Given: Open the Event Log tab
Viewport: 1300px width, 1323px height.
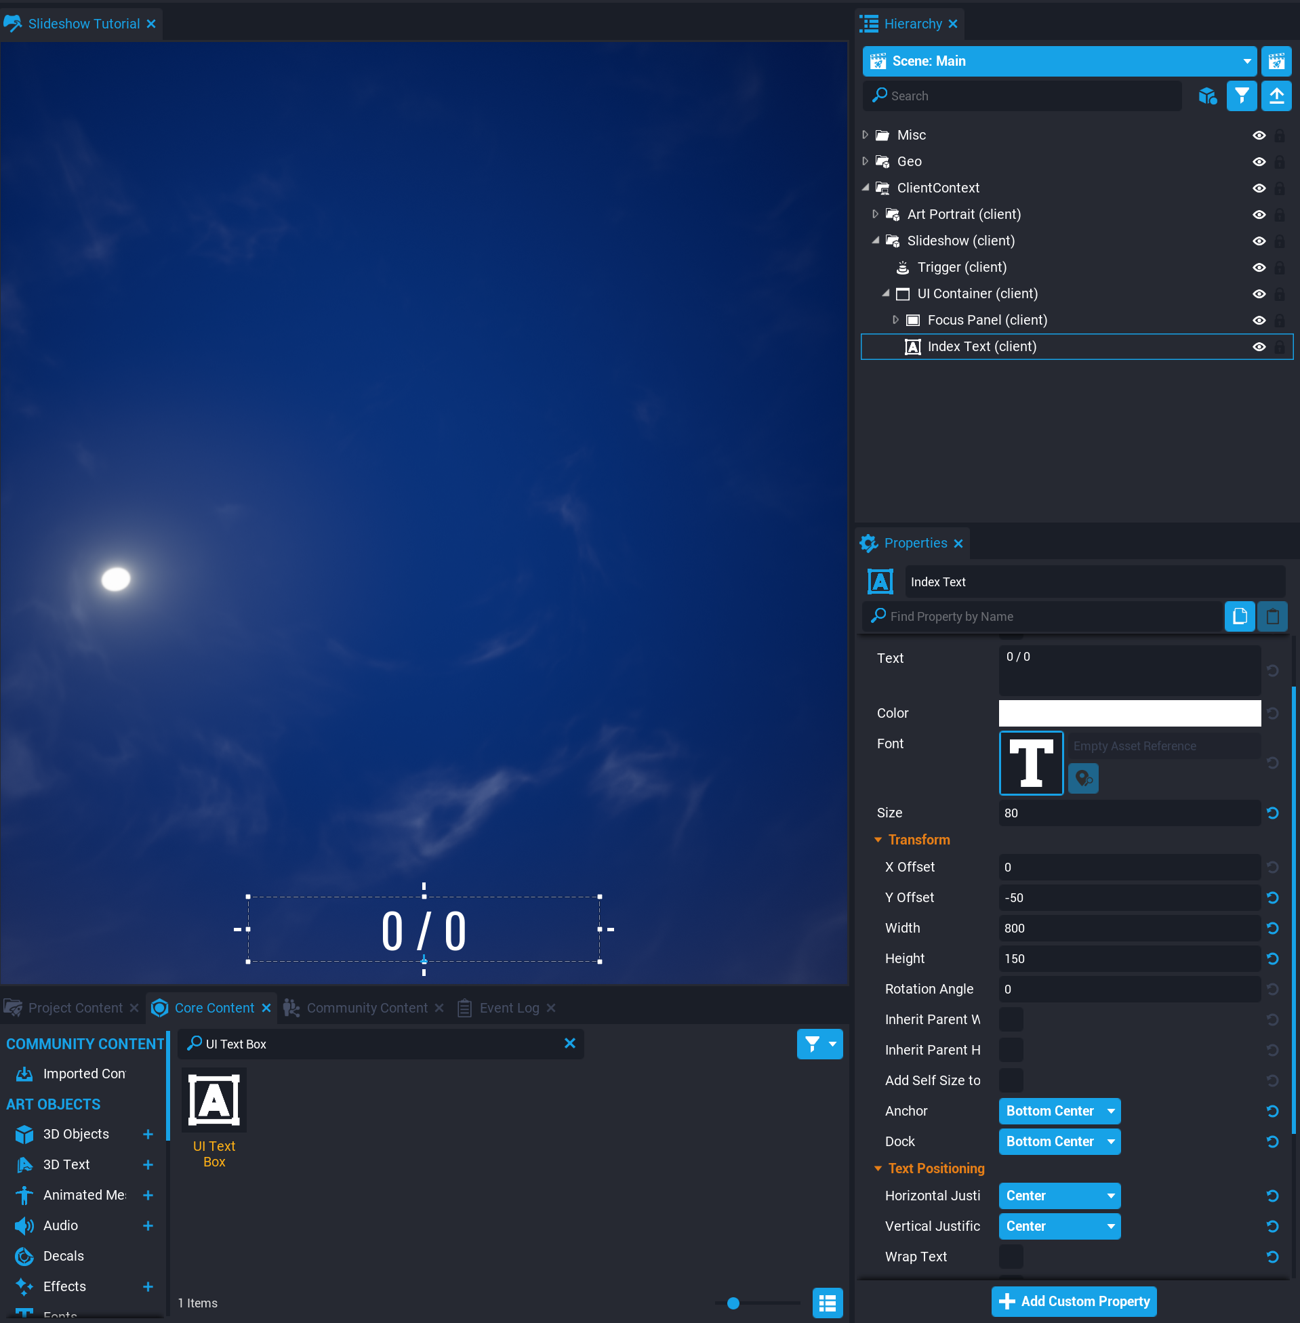Looking at the screenshot, I should coord(508,1008).
